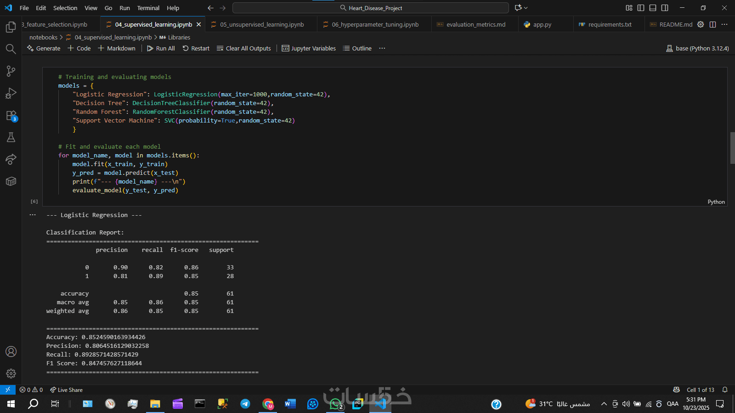Open the Terminal menu
This screenshot has height=413, width=735.
pos(148,8)
